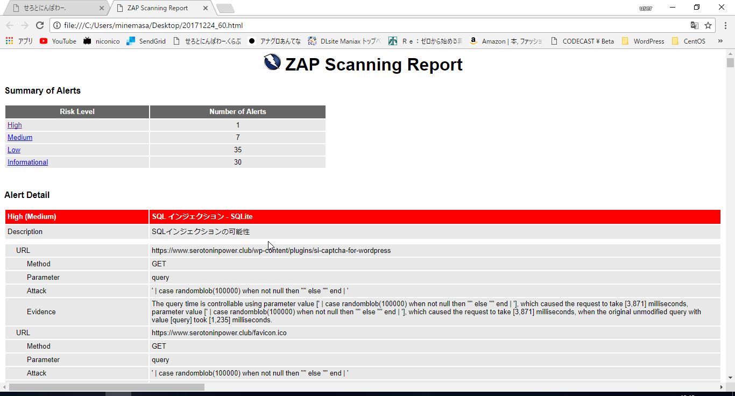Open the CODECAST ¥ Beta bookmark
735x396 pixels.
582,41
